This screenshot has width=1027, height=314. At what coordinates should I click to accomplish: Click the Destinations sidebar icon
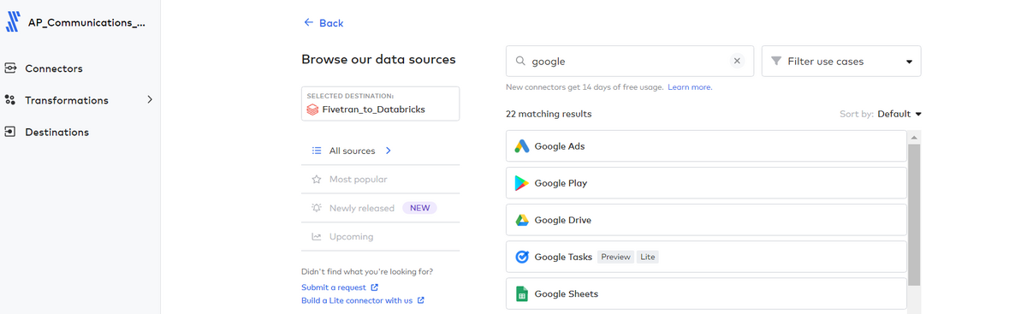pyautogui.click(x=10, y=132)
